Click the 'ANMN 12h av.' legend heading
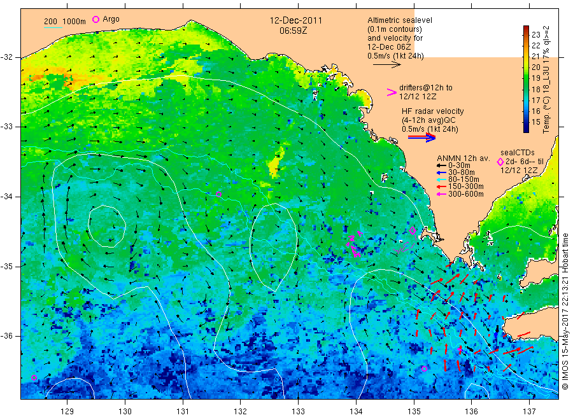Viewport: 573px width, 420px height. (463, 158)
